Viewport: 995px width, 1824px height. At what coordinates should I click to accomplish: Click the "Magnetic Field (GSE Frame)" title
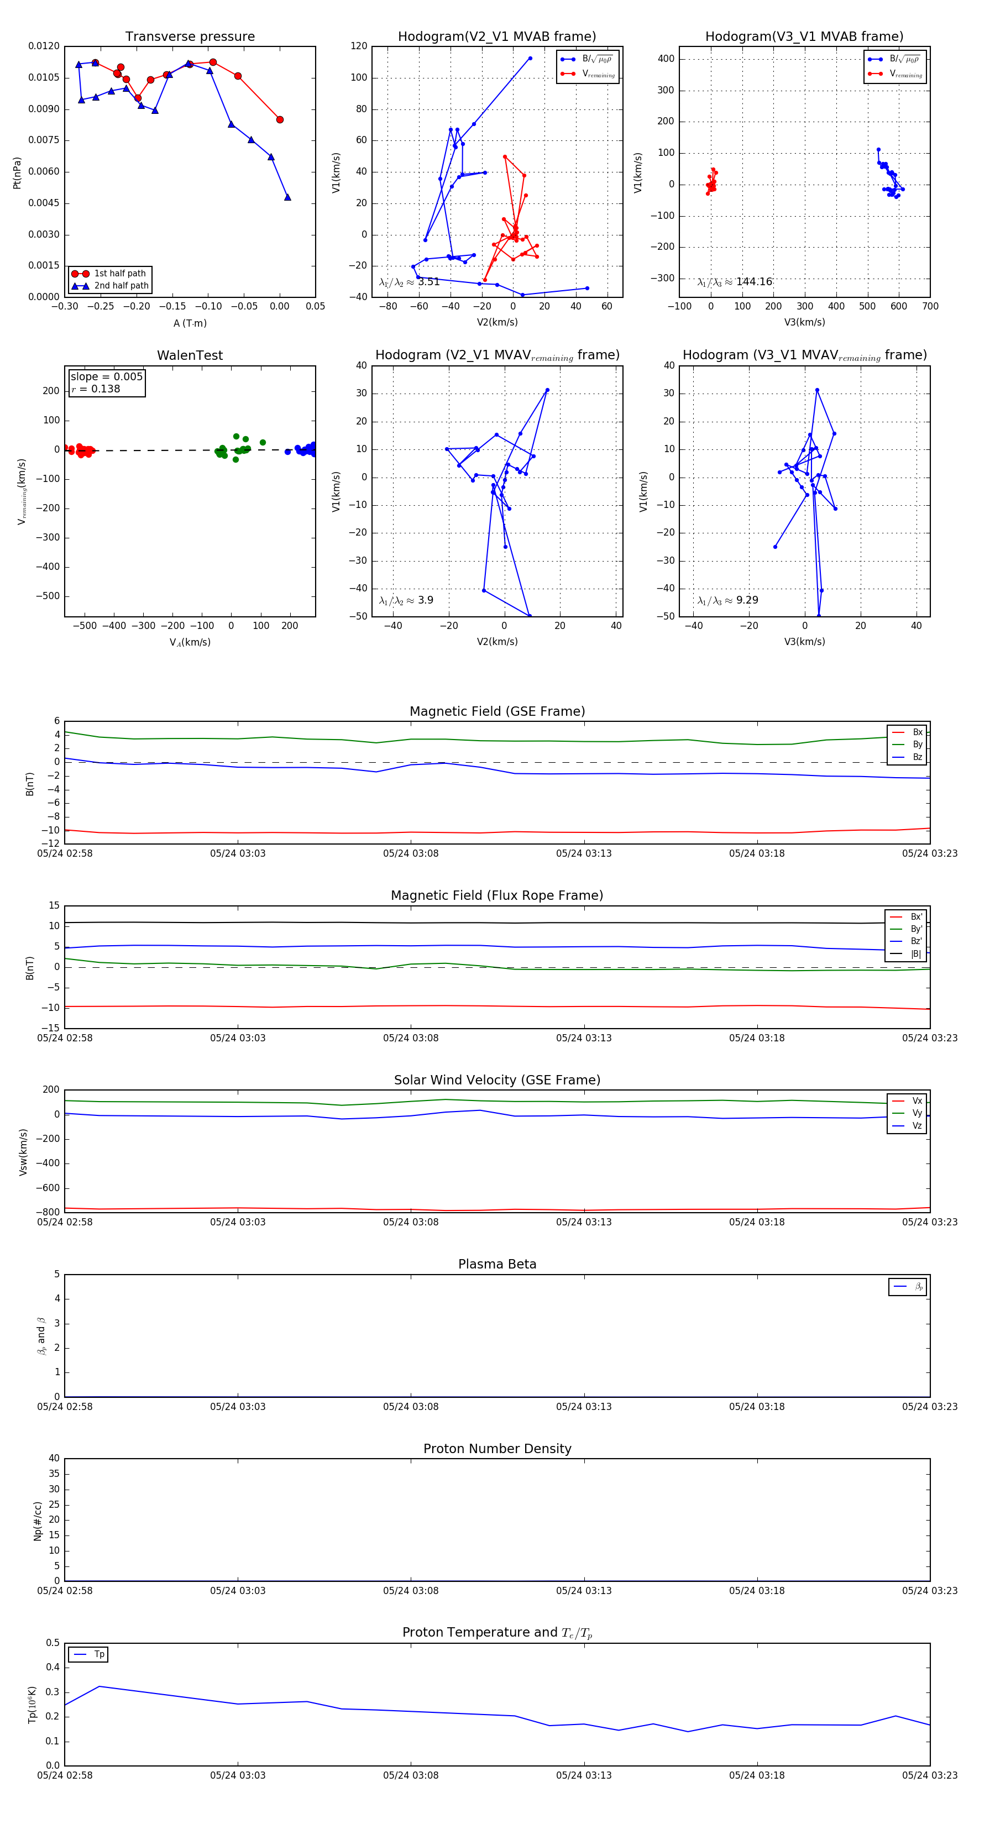point(497,711)
